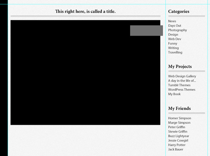210x156 pixels.
Task: Select the Photography category
Action: [x=178, y=30]
